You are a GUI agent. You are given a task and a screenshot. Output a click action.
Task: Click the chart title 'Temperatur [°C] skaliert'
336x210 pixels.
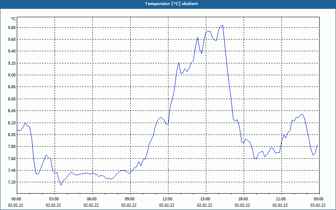pos(171,4)
